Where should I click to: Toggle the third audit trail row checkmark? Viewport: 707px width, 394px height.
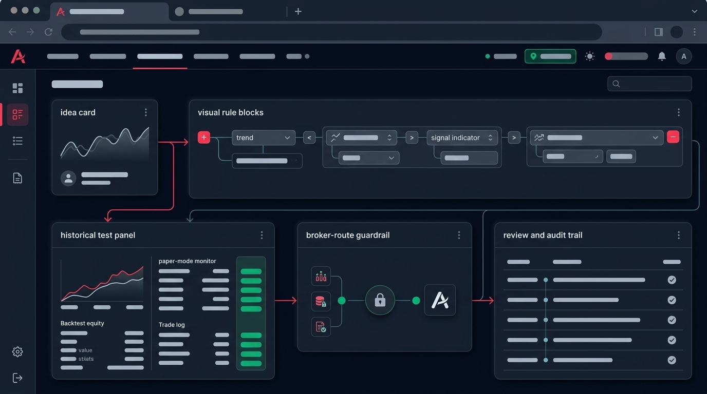pyautogui.click(x=672, y=320)
